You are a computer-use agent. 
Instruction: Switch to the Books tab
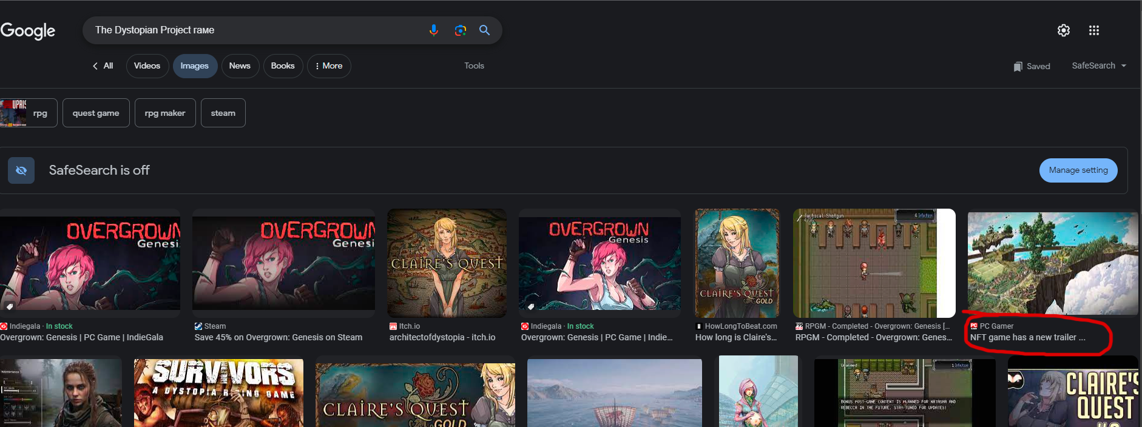point(283,66)
